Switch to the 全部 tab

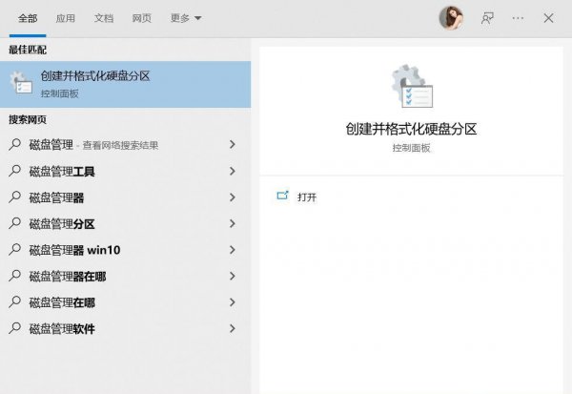coord(28,18)
